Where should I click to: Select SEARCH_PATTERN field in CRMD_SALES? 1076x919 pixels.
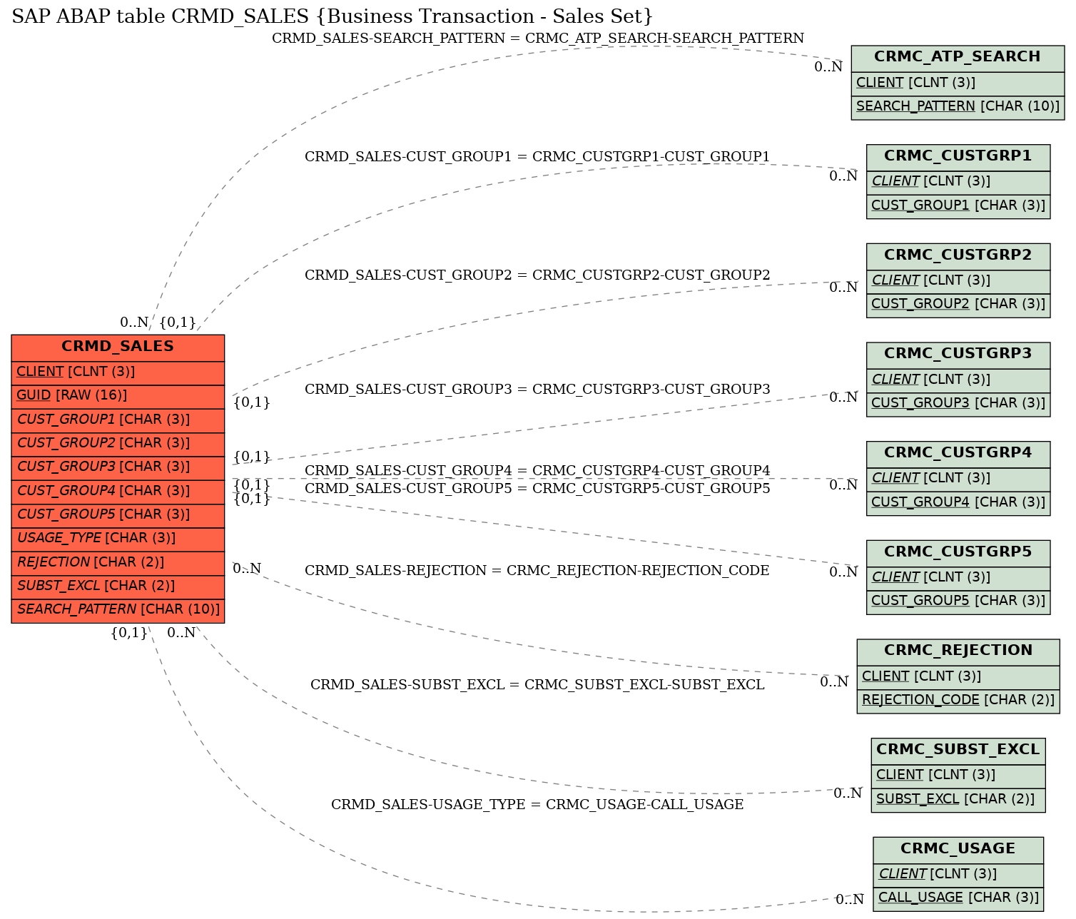tap(118, 610)
